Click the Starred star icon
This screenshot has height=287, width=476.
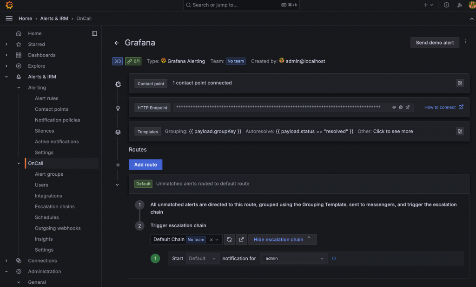19,44
